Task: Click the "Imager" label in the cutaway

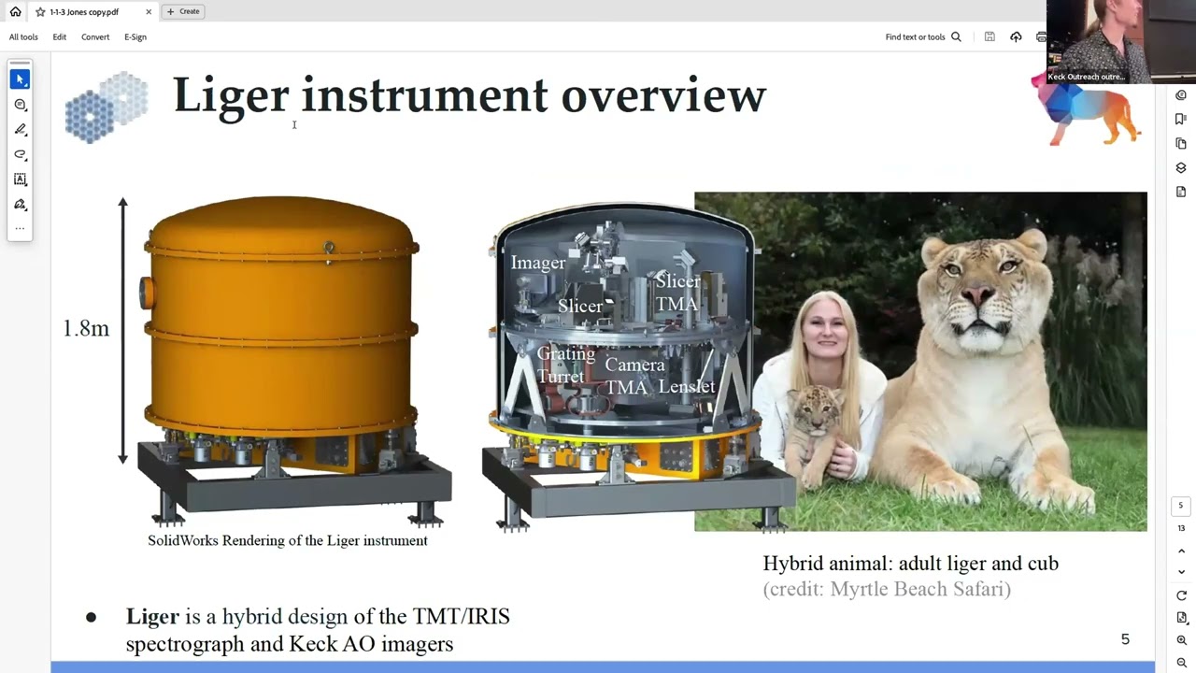Action: [537, 263]
